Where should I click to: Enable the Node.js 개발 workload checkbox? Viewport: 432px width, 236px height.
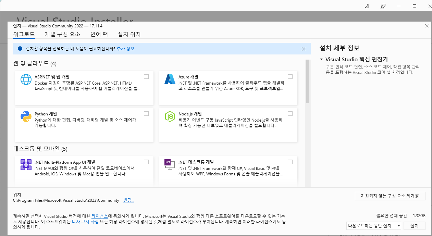pyautogui.click(x=290, y=113)
